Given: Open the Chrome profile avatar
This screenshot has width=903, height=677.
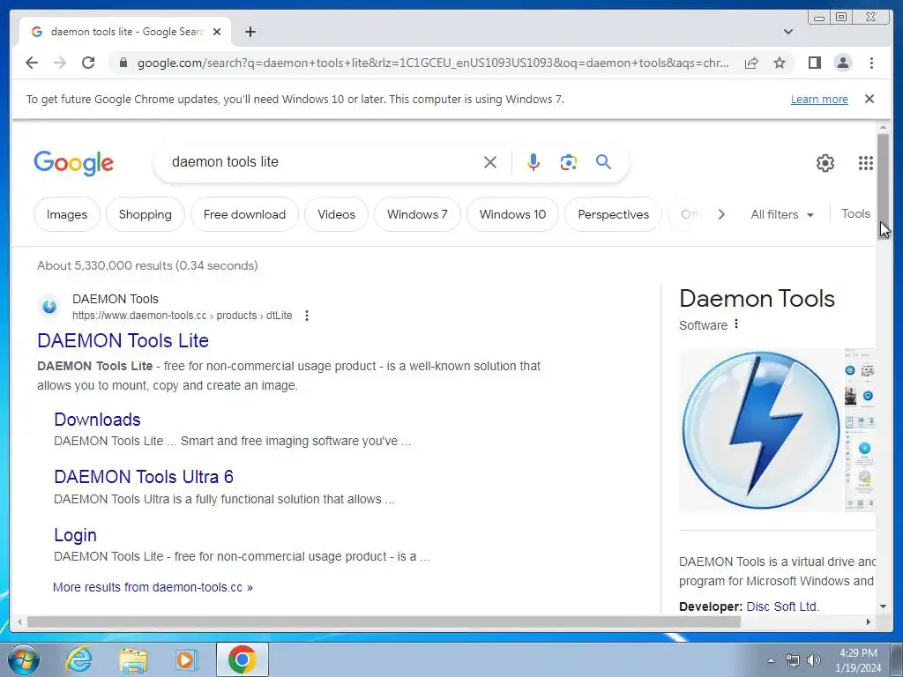Looking at the screenshot, I should click(842, 63).
